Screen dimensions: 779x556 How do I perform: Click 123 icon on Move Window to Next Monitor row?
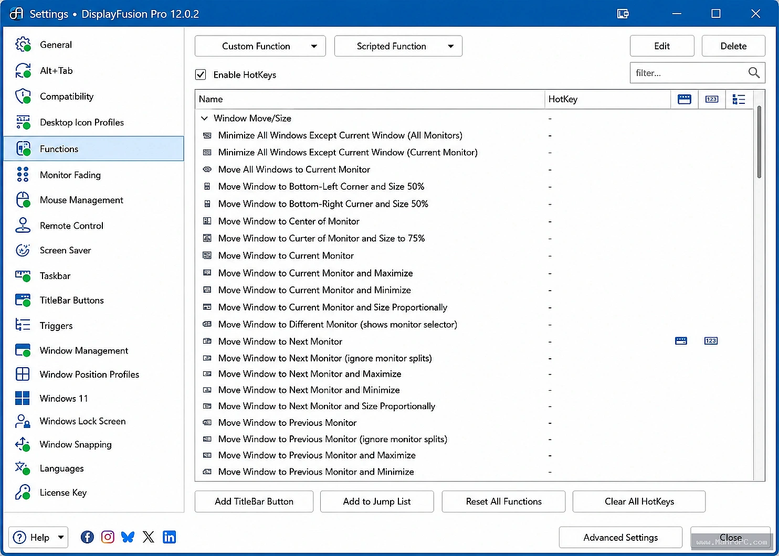pos(711,341)
